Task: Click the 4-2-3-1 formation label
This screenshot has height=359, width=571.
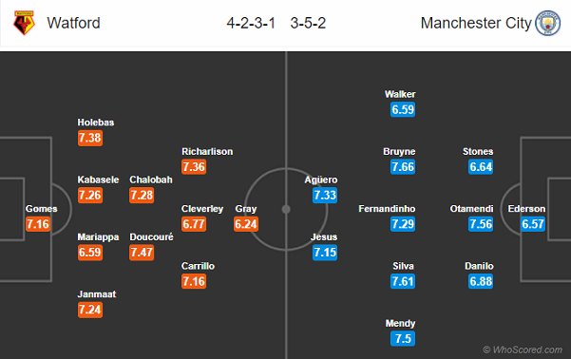Action: click(x=251, y=24)
